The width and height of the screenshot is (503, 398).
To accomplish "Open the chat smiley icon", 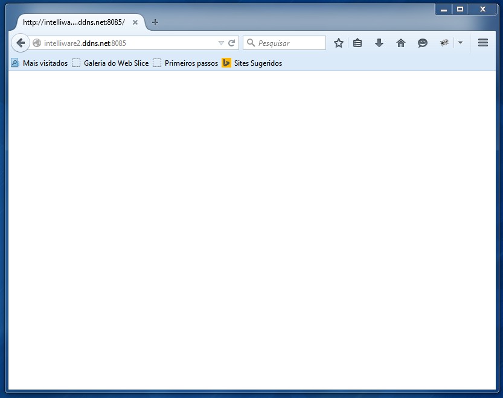I will pos(423,43).
